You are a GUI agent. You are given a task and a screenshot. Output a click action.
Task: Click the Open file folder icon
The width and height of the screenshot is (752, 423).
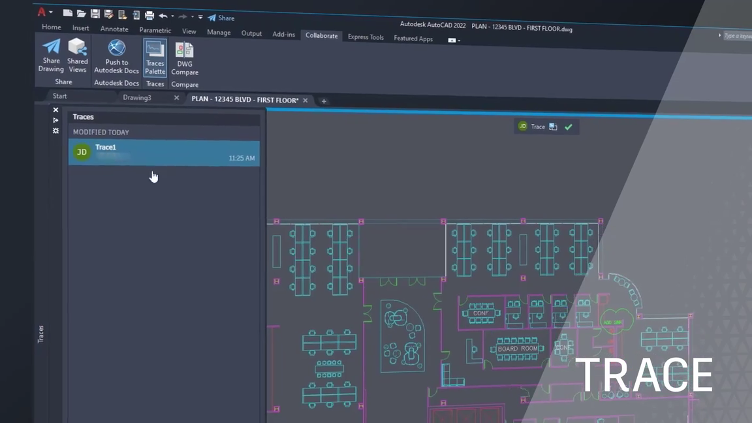pyautogui.click(x=81, y=14)
